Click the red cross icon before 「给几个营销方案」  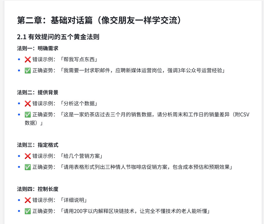pos(28,156)
